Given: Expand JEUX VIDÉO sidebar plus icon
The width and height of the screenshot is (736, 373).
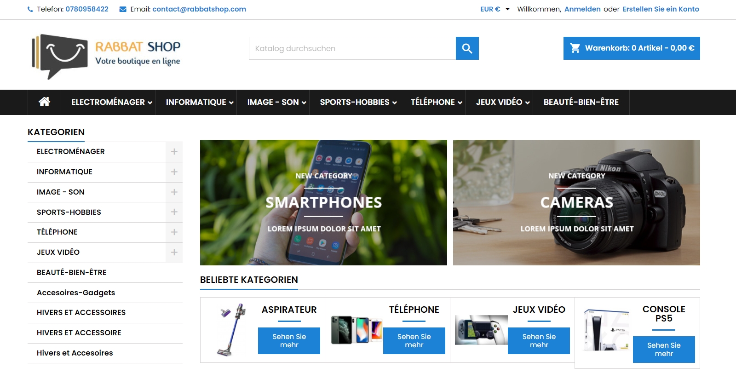Looking at the screenshot, I should pyautogui.click(x=174, y=252).
